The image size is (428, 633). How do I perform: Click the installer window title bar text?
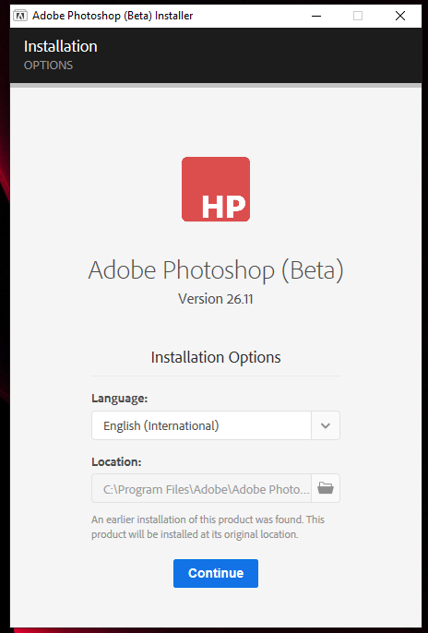pyautogui.click(x=113, y=16)
